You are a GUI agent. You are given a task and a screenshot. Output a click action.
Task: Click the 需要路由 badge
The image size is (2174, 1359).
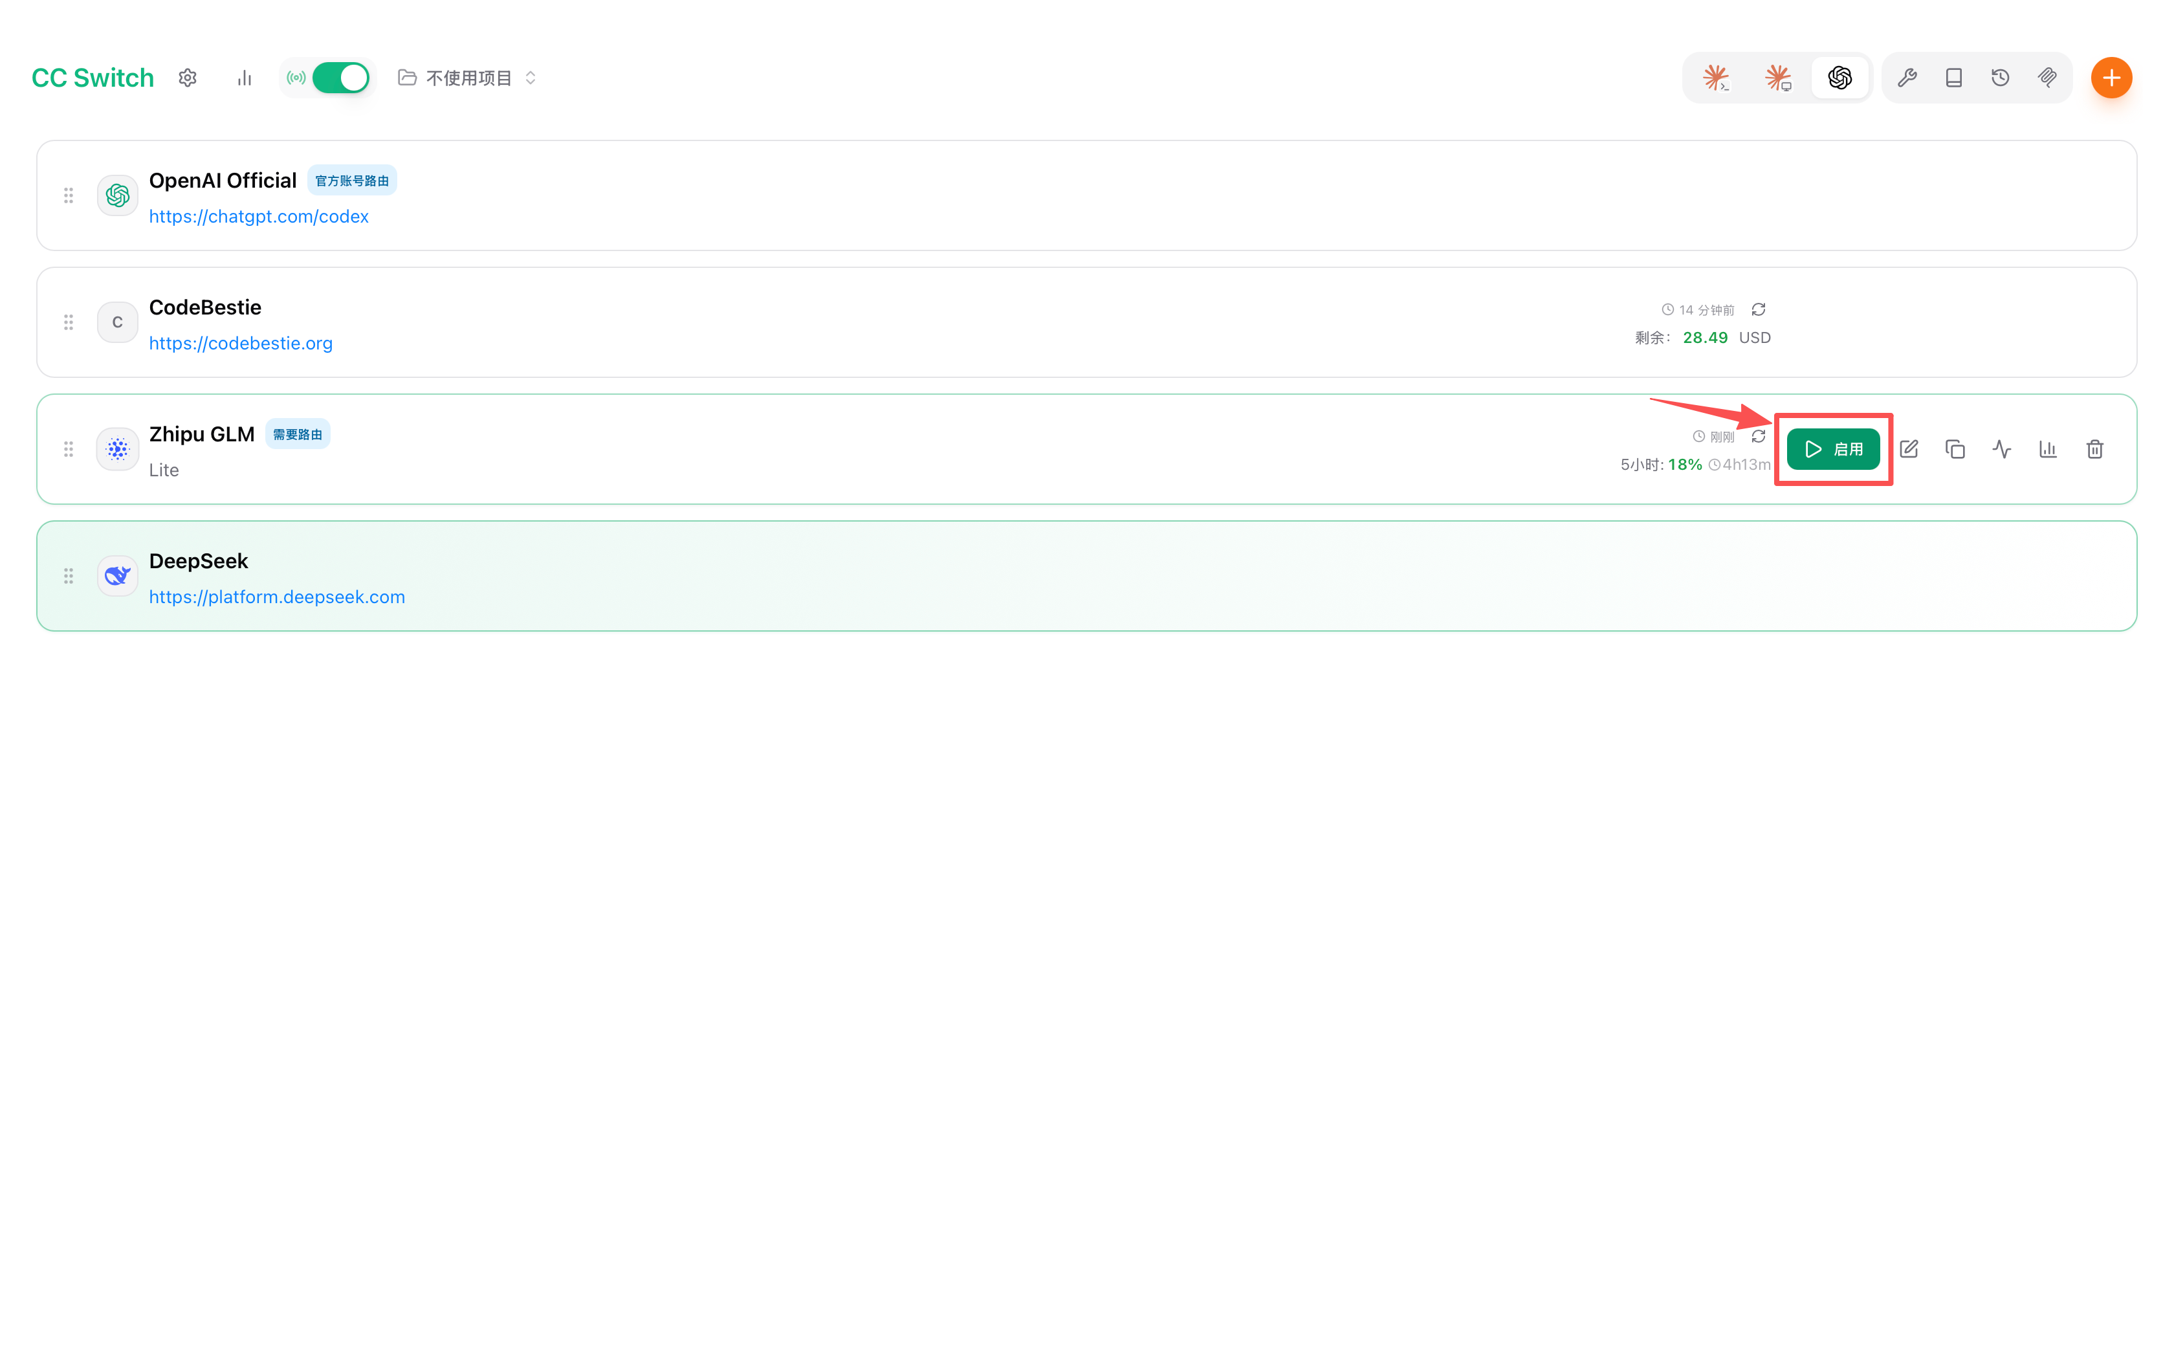[298, 434]
